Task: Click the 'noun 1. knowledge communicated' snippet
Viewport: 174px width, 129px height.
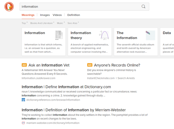Action: 79,93
